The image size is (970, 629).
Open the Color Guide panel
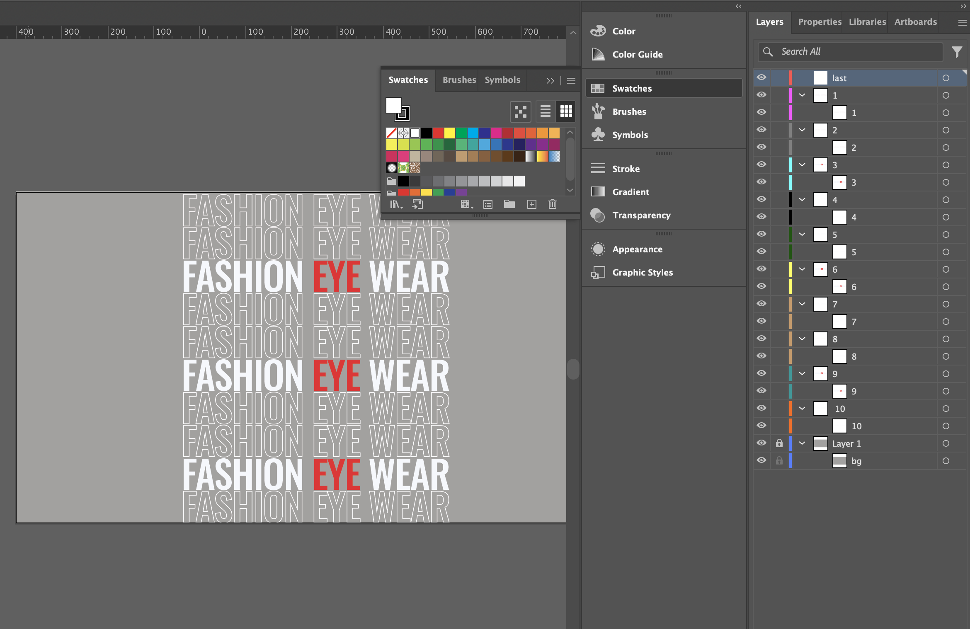coord(637,54)
